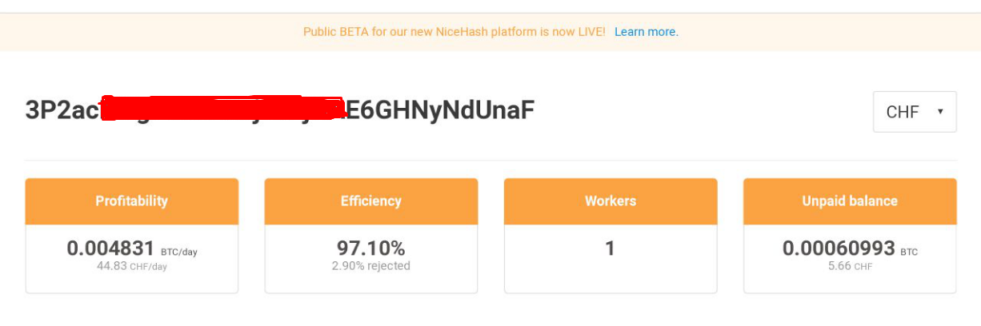This screenshot has width=981, height=326.
Task: Click the Unpaid balance card header
Action: click(x=850, y=201)
